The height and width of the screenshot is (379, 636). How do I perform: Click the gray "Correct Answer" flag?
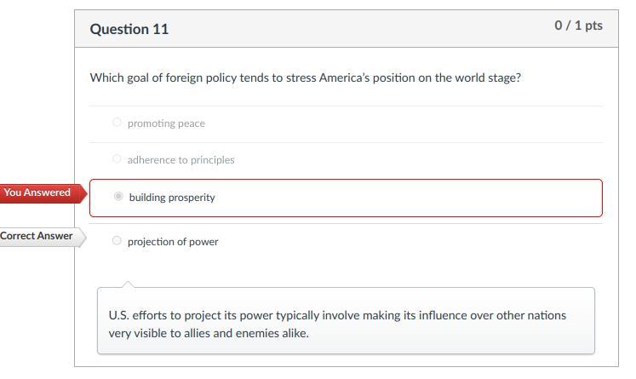(37, 236)
